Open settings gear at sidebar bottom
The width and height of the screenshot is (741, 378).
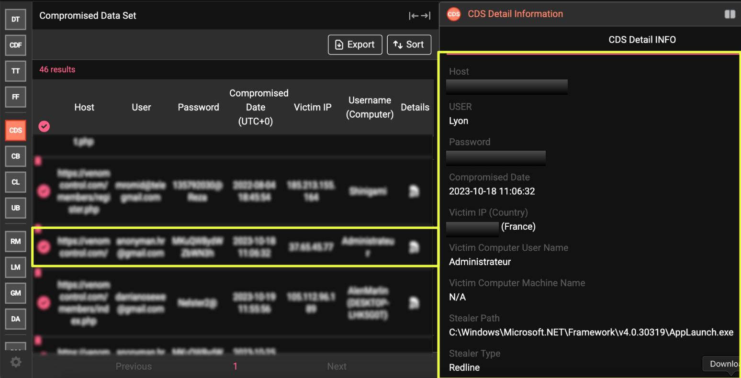point(16,362)
